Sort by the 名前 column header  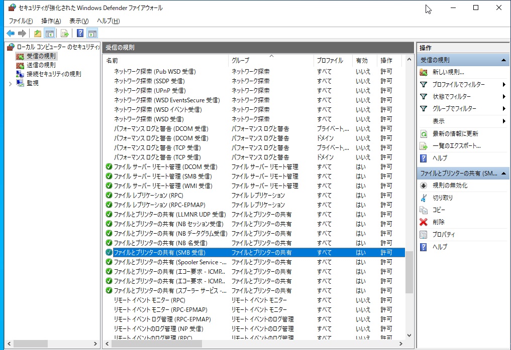point(166,61)
